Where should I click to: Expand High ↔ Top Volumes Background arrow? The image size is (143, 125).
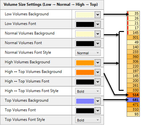click(98, 72)
